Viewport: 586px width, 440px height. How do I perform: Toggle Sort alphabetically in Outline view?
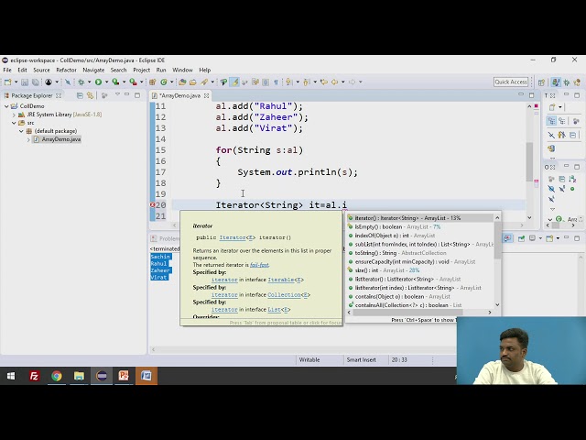tap(572, 179)
